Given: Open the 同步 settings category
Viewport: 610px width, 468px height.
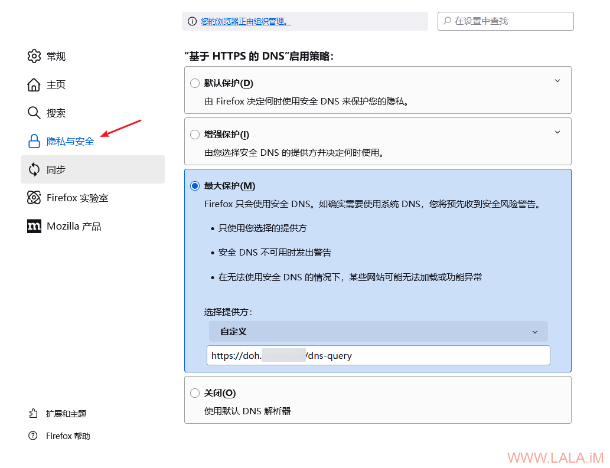Looking at the screenshot, I should [x=93, y=169].
